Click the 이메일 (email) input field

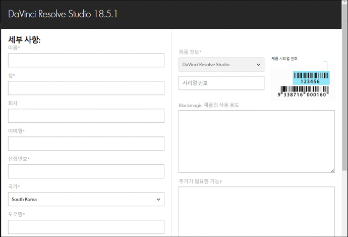point(86,144)
